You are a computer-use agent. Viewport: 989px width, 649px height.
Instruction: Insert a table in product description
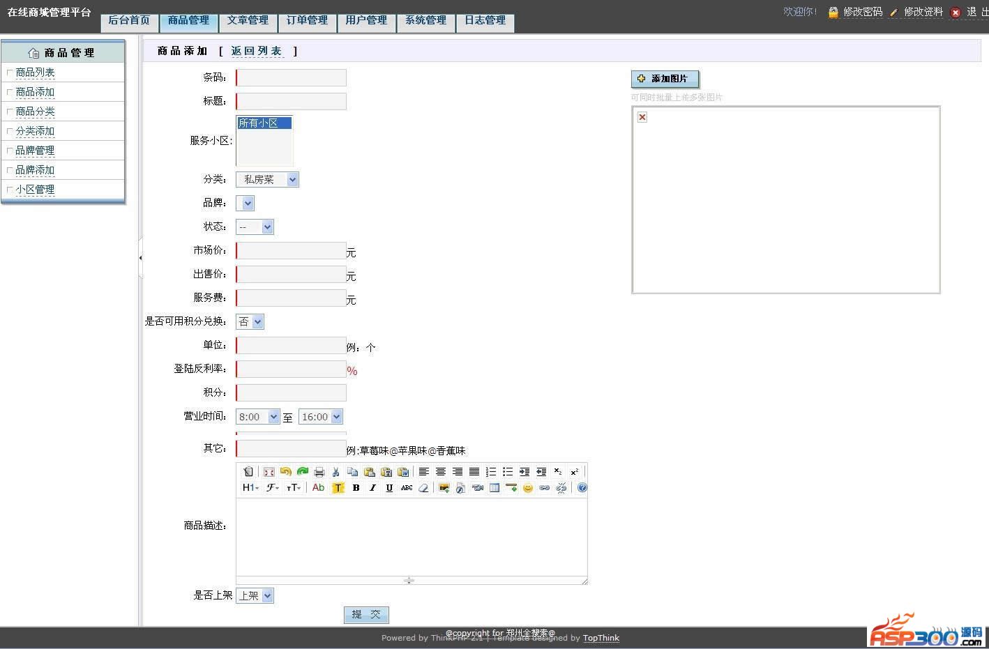coord(494,488)
